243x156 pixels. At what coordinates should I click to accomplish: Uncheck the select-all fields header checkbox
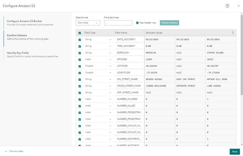coord(79,33)
